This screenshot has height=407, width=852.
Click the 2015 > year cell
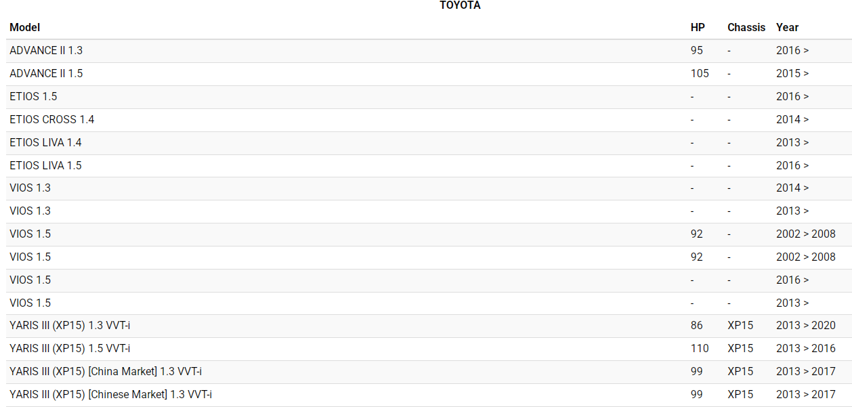click(x=792, y=74)
